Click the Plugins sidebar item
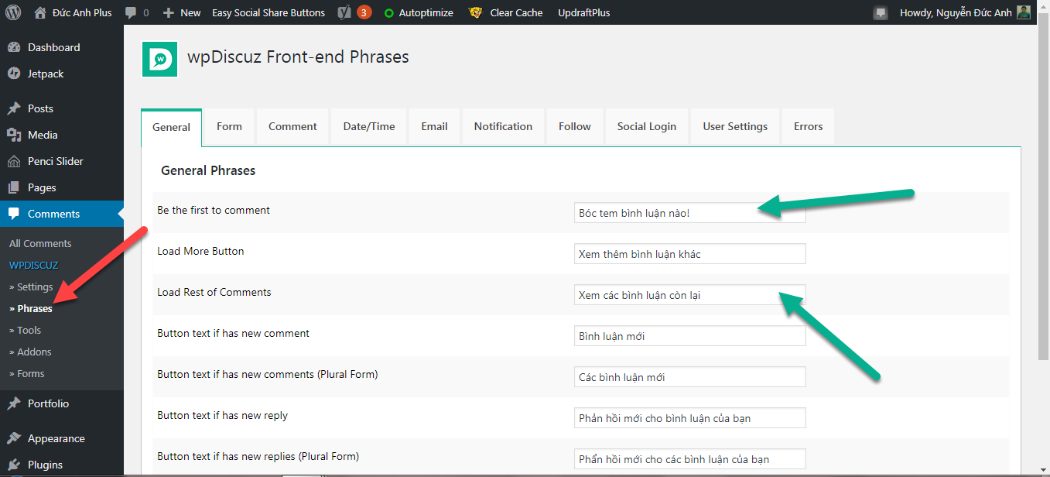1050x477 pixels. coord(45,465)
